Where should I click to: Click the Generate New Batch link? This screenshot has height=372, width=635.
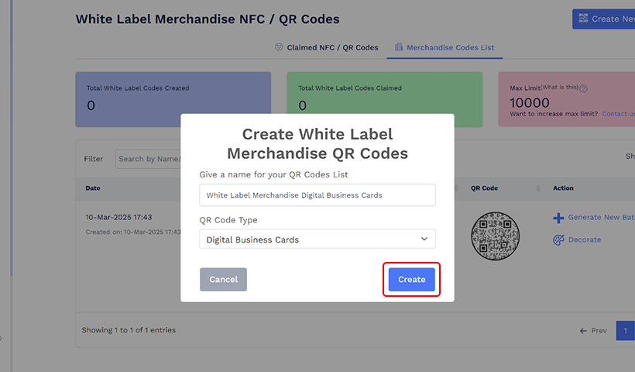tap(601, 218)
